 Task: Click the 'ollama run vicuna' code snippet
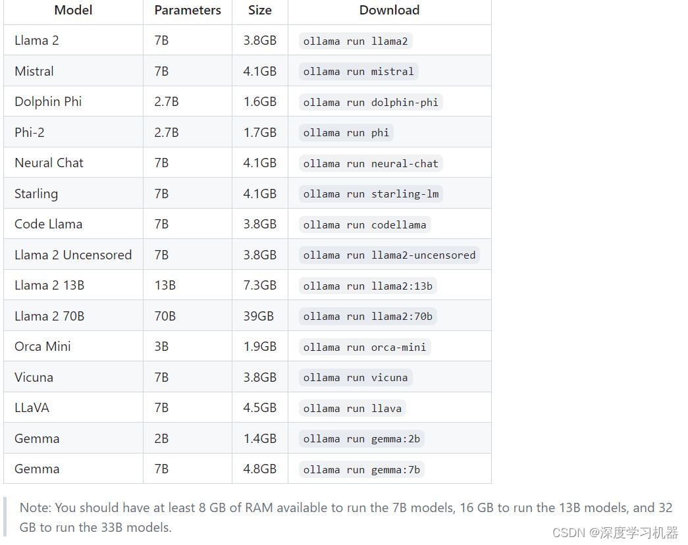(x=356, y=378)
